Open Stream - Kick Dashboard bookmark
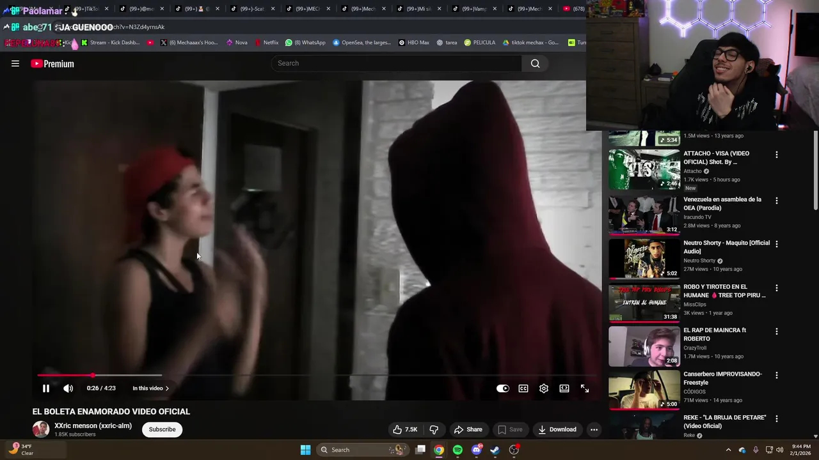Image resolution: width=819 pixels, height=460 pixels. tap(110, 43)
